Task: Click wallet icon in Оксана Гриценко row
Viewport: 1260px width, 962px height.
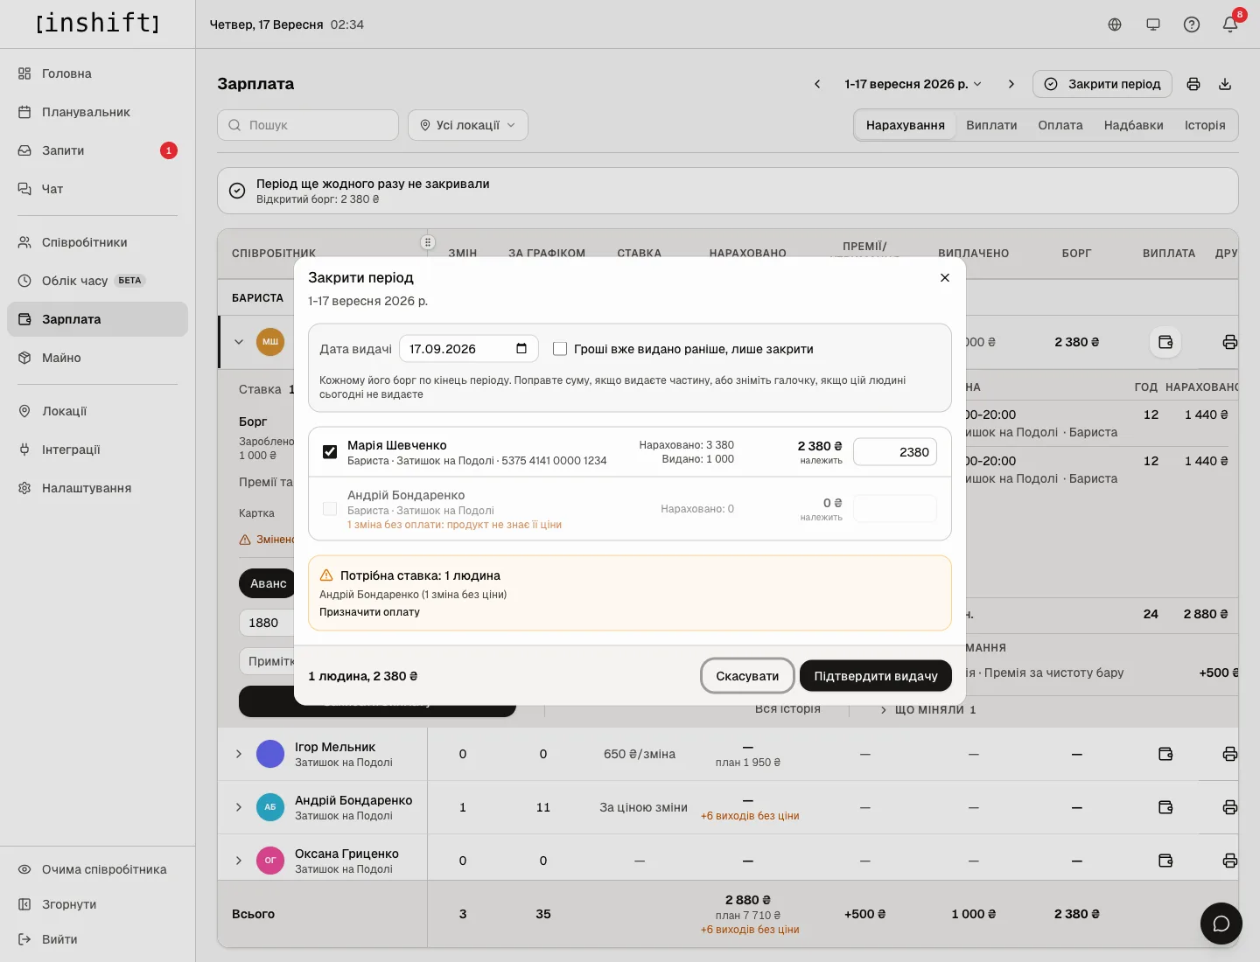Action: [1165, 861]
